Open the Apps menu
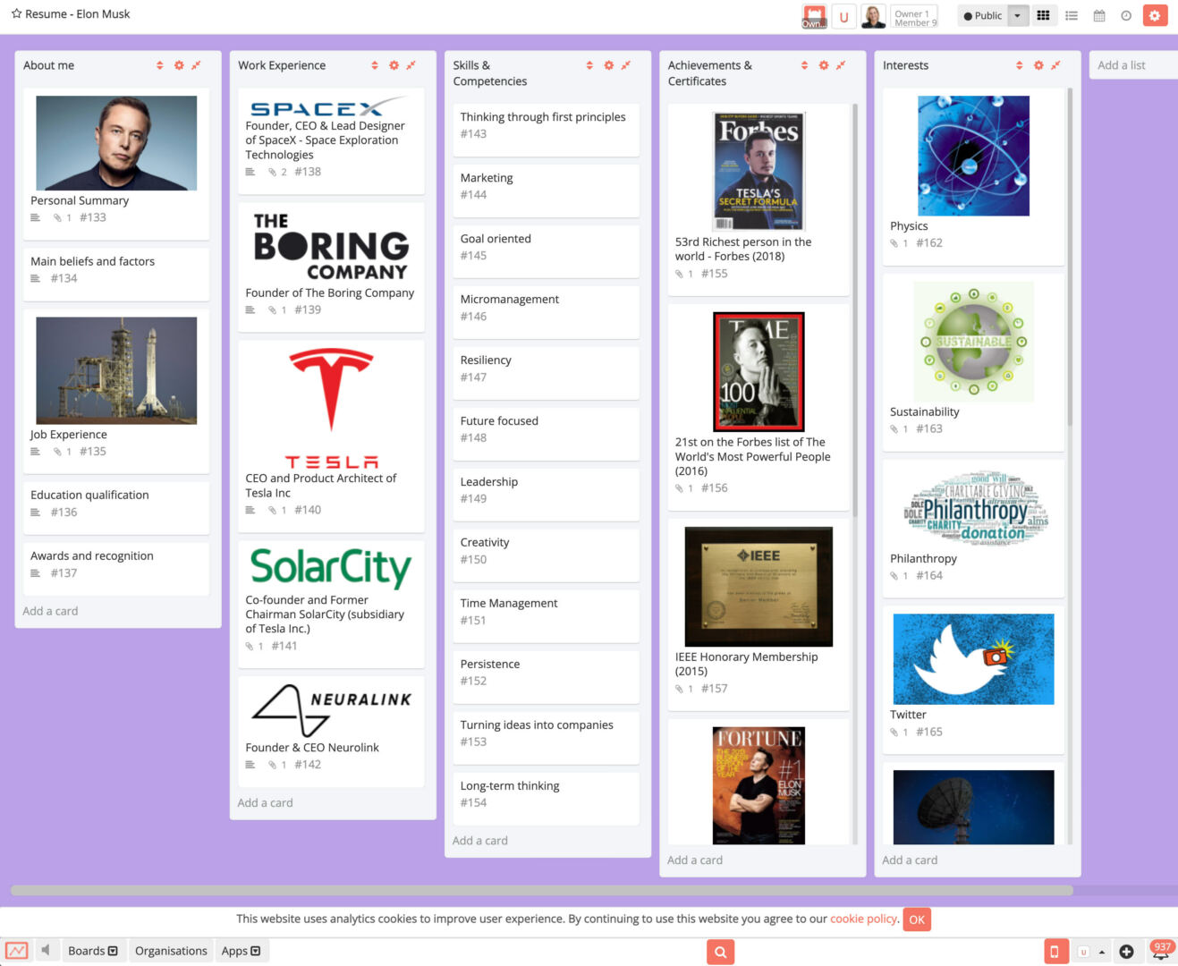Viewport: 1178px width, 966px height. 241,951
